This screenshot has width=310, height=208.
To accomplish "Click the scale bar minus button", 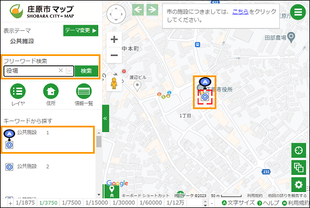I will [x=212, y=203].
